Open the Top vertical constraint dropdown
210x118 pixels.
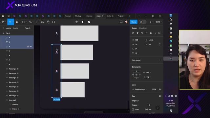pos(149,77)
